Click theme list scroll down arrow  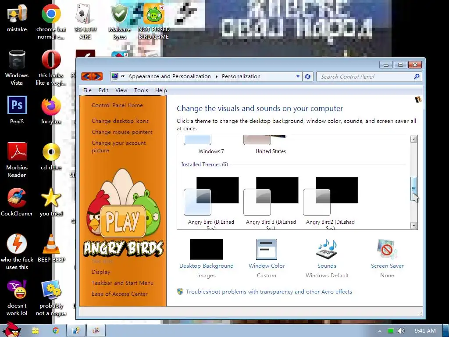(x=413, y=226)
